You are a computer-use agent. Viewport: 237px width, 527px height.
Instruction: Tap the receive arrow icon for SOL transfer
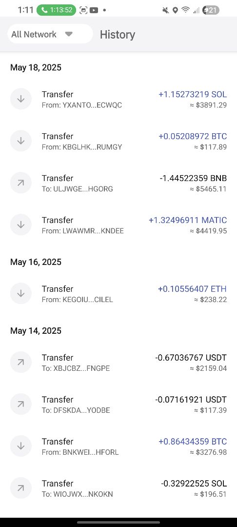click(21, 99)
